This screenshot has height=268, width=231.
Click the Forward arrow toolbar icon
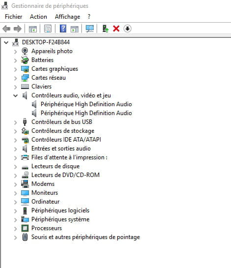point(18,29)
